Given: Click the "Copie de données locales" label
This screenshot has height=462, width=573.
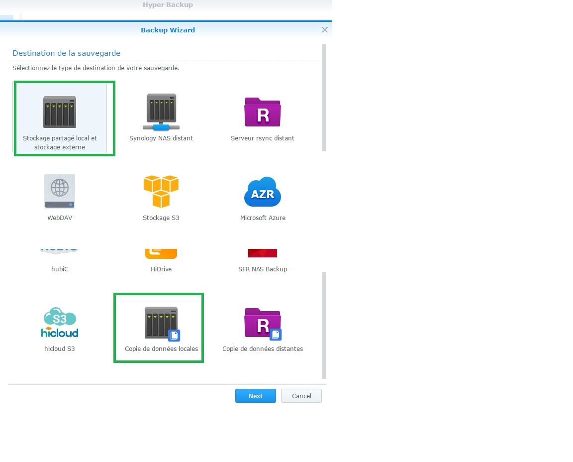Looking at the screenshot, I should [x=162, y=349].
